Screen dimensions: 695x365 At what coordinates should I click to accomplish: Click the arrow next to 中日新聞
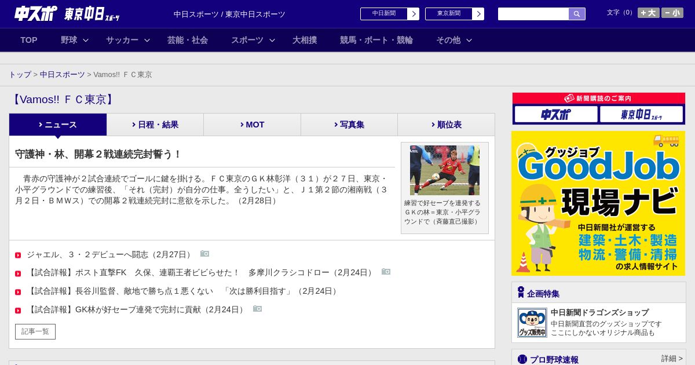click(x=413, y=14)
